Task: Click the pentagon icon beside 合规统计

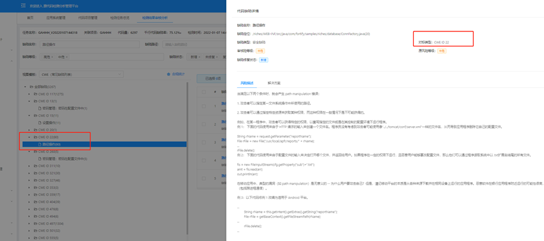Action: [169, 74]
